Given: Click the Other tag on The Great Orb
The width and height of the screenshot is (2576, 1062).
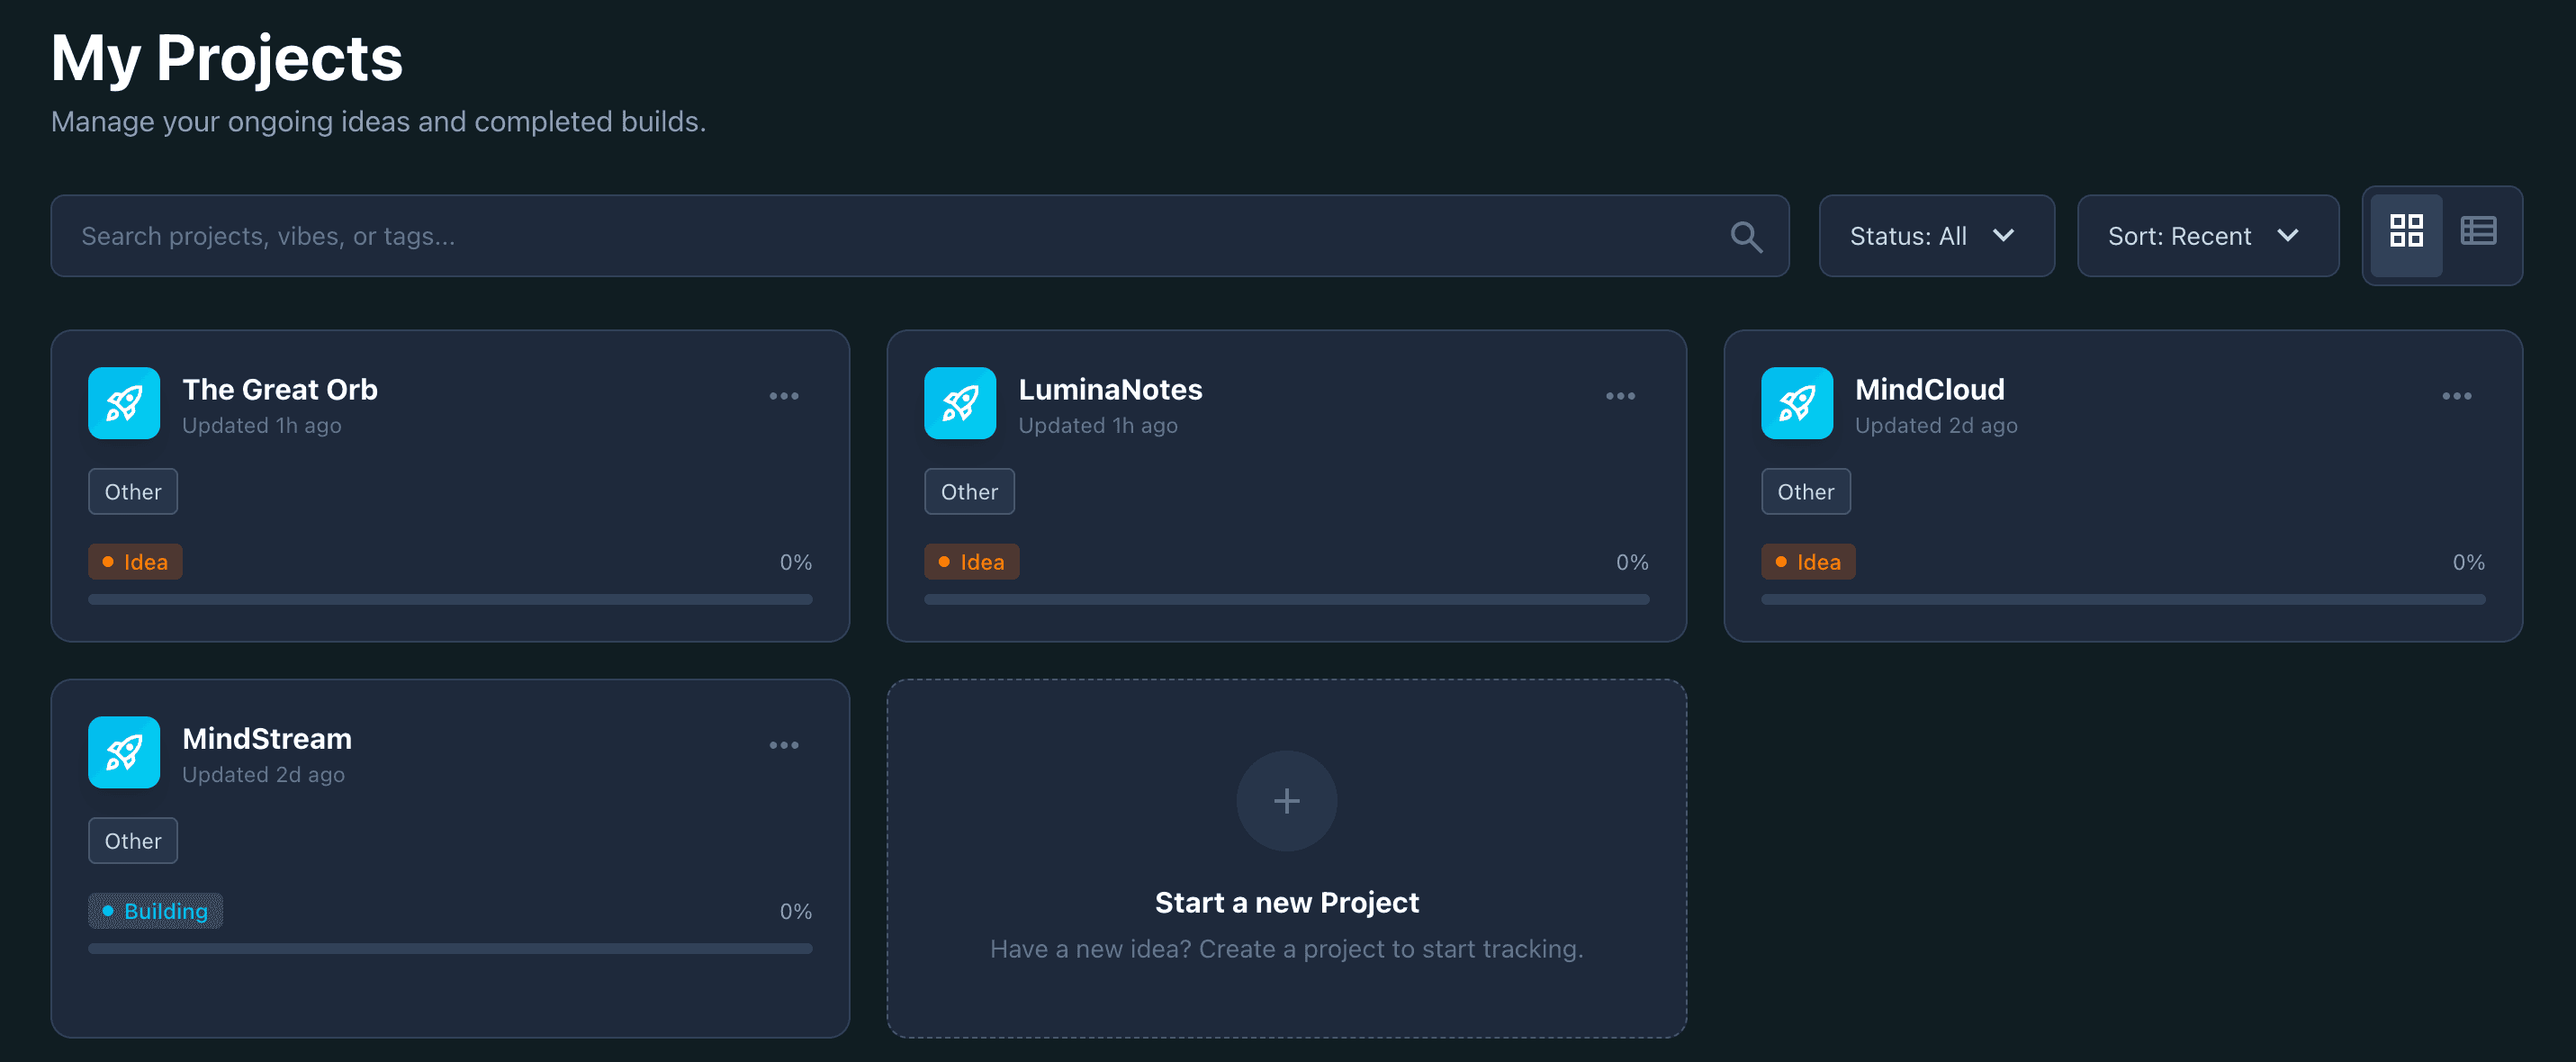Looking at the screenshot, I should click(x=132, y=491).
